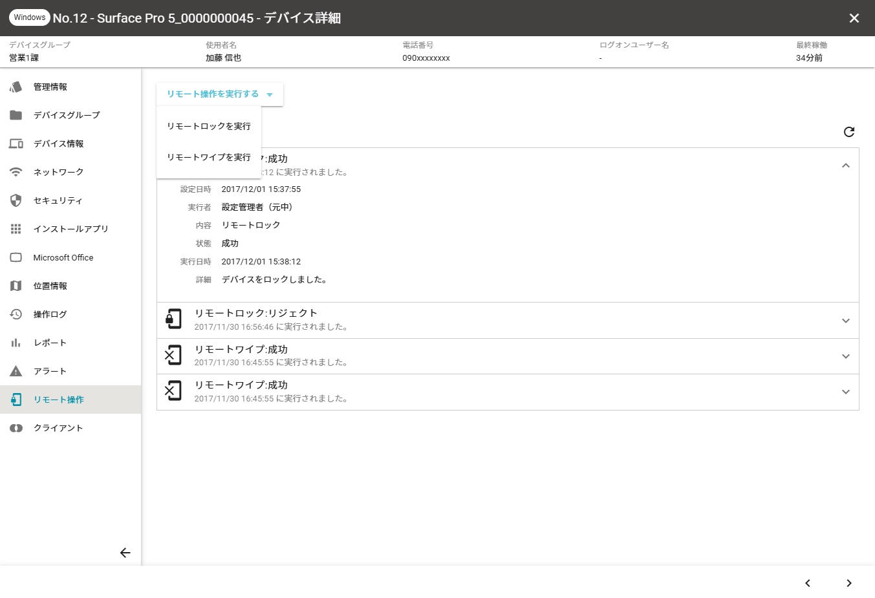The height and width of the screenshot is (598, 875).
Task: Select リモートワイプを実行 from menu
Action: (x=209, y=157)
